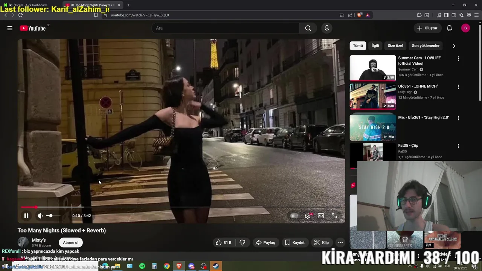Select the Son yüklenenler filter chip
482x271 pixels.
tap(426, 46)
